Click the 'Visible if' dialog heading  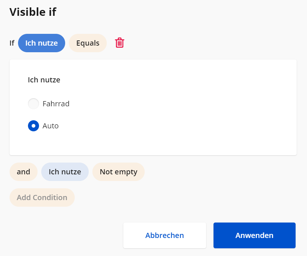33,12
